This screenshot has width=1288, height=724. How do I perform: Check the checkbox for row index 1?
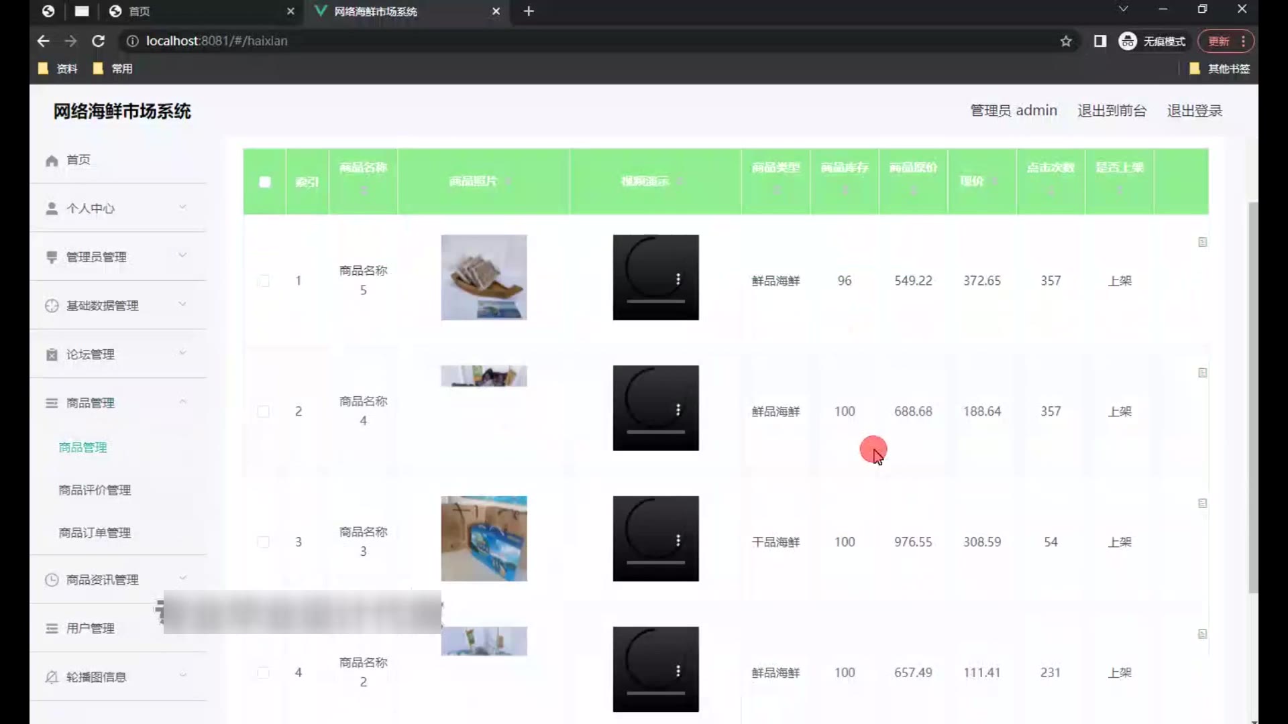(264, 281)
